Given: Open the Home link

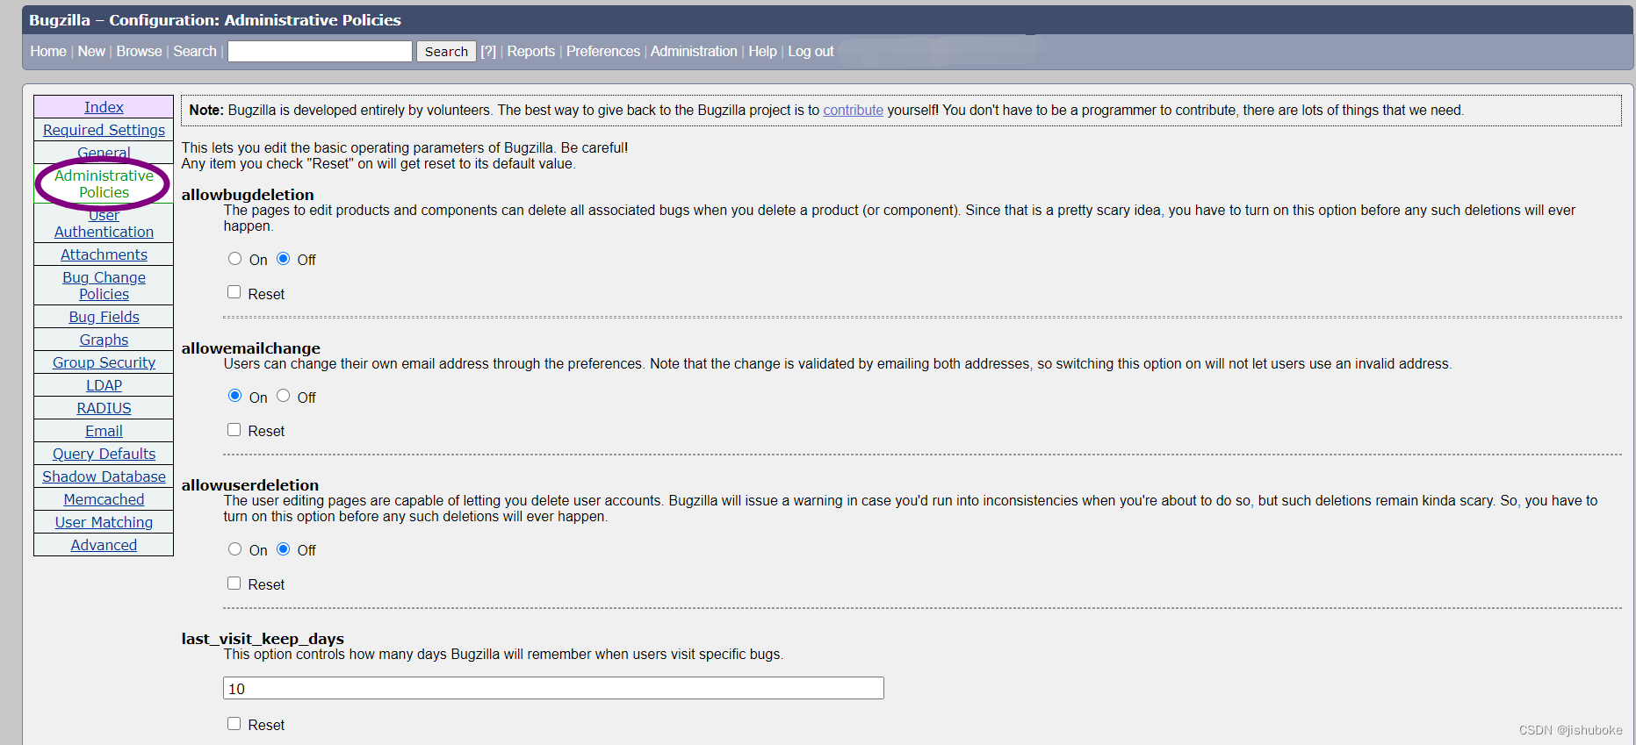Looking at the screenshot, I should click(x=48, y=52).
